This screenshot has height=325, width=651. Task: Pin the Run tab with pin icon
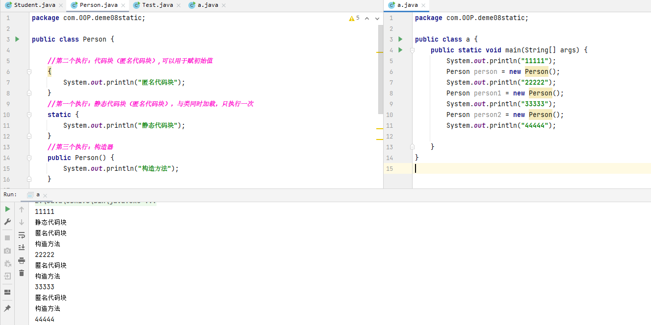[x=7, y=308]
